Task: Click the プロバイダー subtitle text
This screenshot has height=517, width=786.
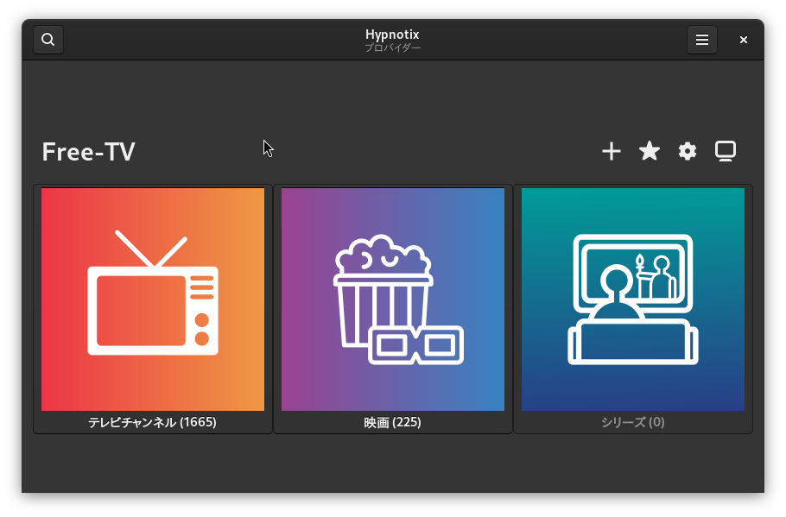Action: 392,48
